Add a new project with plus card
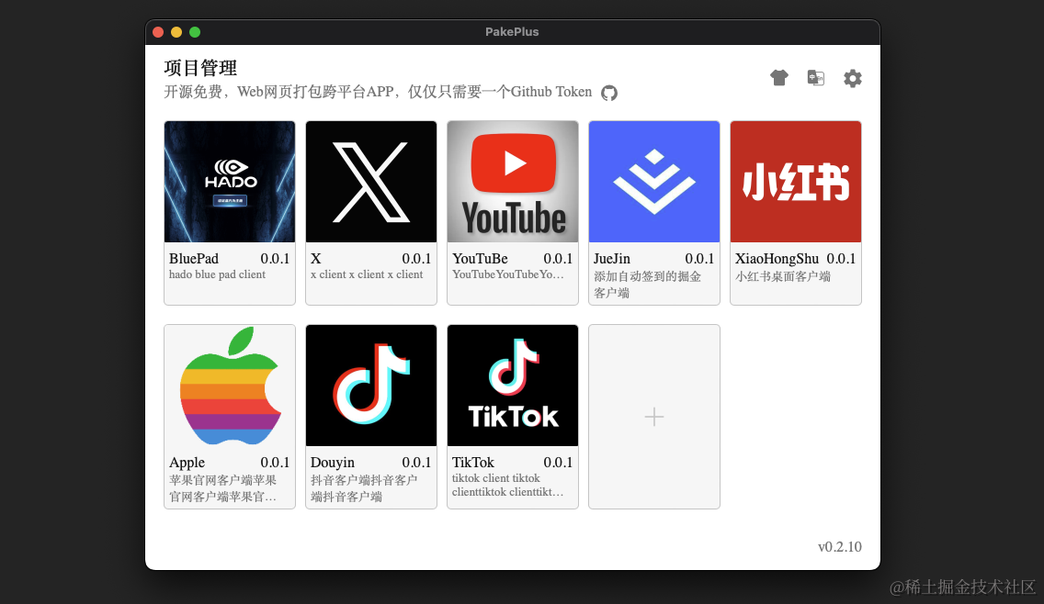Screen dimensions: 1044x604 click(653, 417)
